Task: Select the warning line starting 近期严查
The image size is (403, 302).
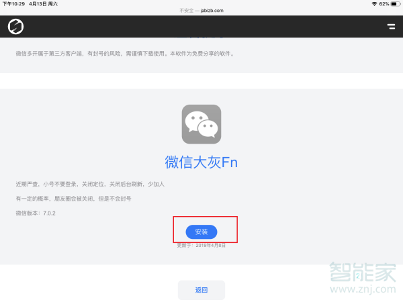Action: point(90,184)
